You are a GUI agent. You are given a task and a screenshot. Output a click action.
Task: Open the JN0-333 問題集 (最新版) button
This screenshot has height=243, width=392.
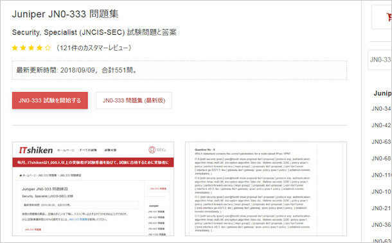134,100
